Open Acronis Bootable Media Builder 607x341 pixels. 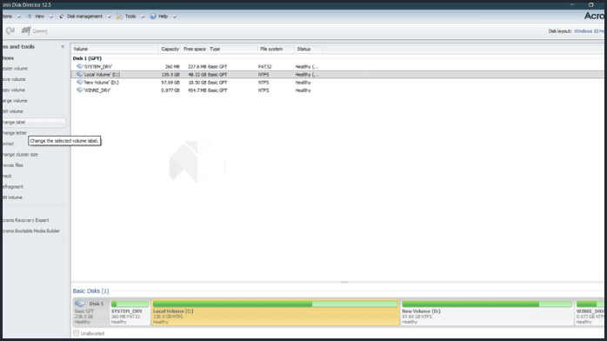31,231
